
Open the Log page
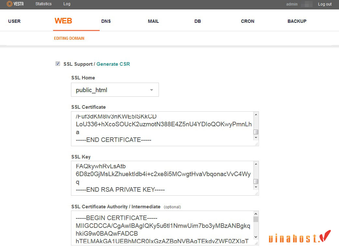67,4
